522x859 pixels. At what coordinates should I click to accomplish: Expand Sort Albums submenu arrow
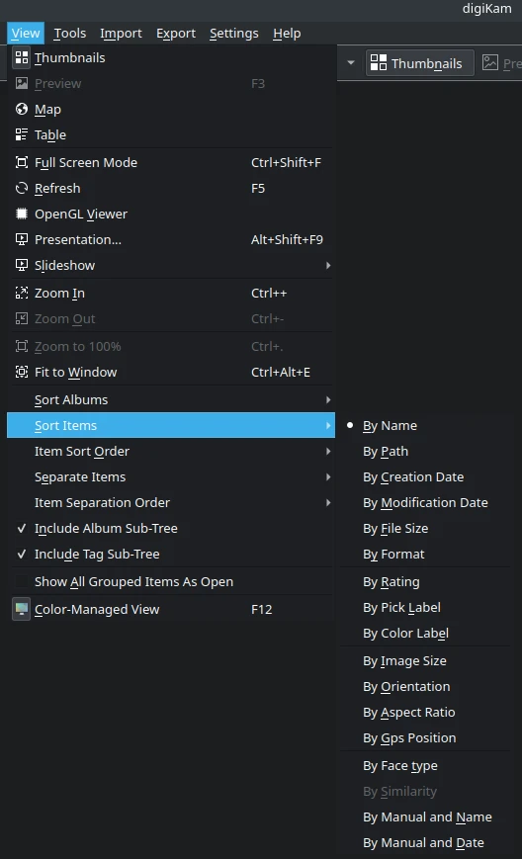(328, 400)
